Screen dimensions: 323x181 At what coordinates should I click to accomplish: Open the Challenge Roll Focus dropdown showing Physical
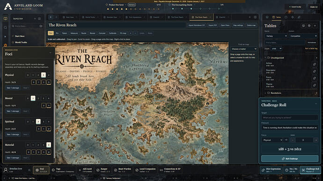(x=272, y=140)
